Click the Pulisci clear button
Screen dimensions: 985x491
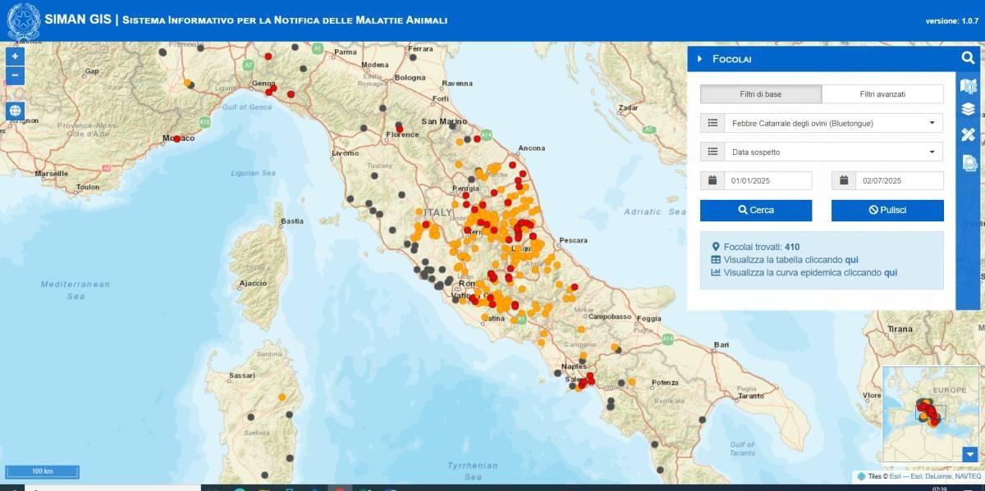point(887,211)
